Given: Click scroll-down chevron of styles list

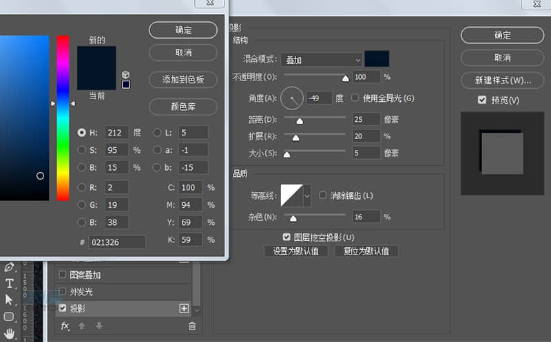Looking at the screenshot, I should point(197,310).
